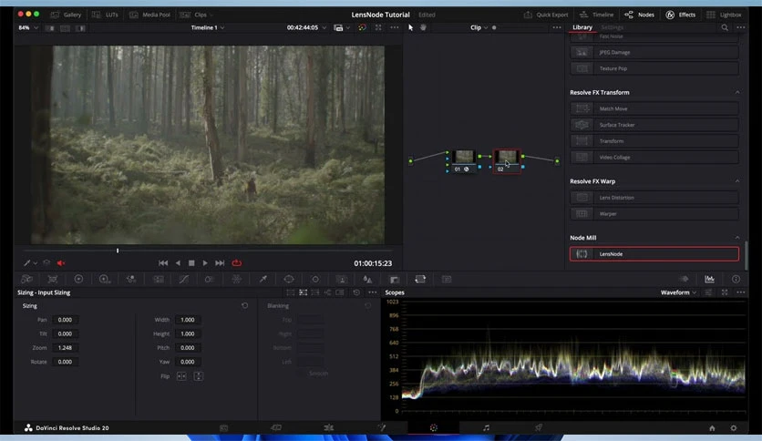Toggle loop playback
Viewport: 762px width, 441px height.
coord(237,263)
